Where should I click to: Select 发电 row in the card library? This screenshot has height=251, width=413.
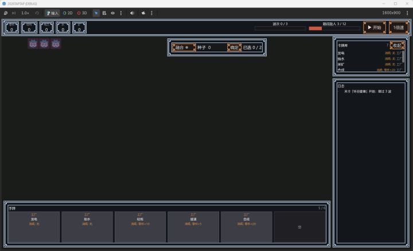[x=370, y=53]
